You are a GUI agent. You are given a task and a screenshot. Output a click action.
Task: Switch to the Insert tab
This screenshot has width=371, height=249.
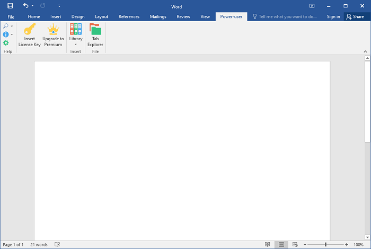56,16
